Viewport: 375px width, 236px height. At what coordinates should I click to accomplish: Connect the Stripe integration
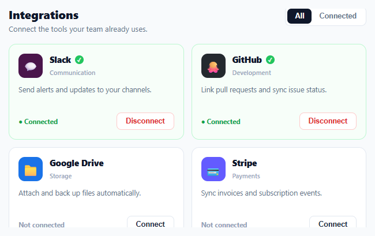point(333,222)
